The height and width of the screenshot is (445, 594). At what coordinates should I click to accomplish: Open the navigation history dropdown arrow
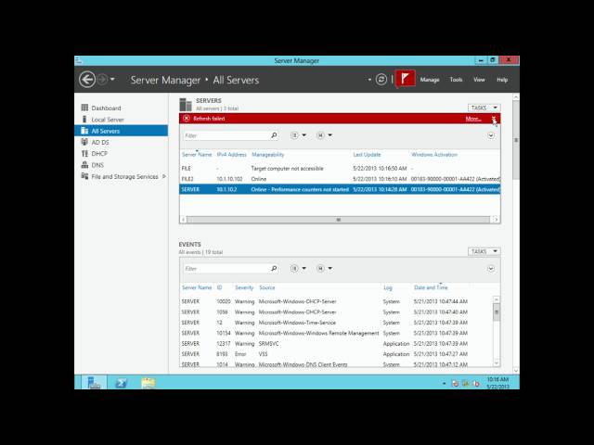[112, 80]
